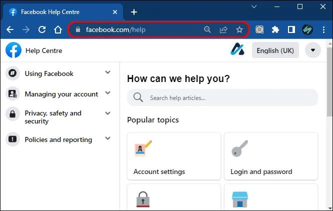This screenshot has height=211, width=333.
Task: Expand Privacy, safety and security chevron
Action: (108, 113)
